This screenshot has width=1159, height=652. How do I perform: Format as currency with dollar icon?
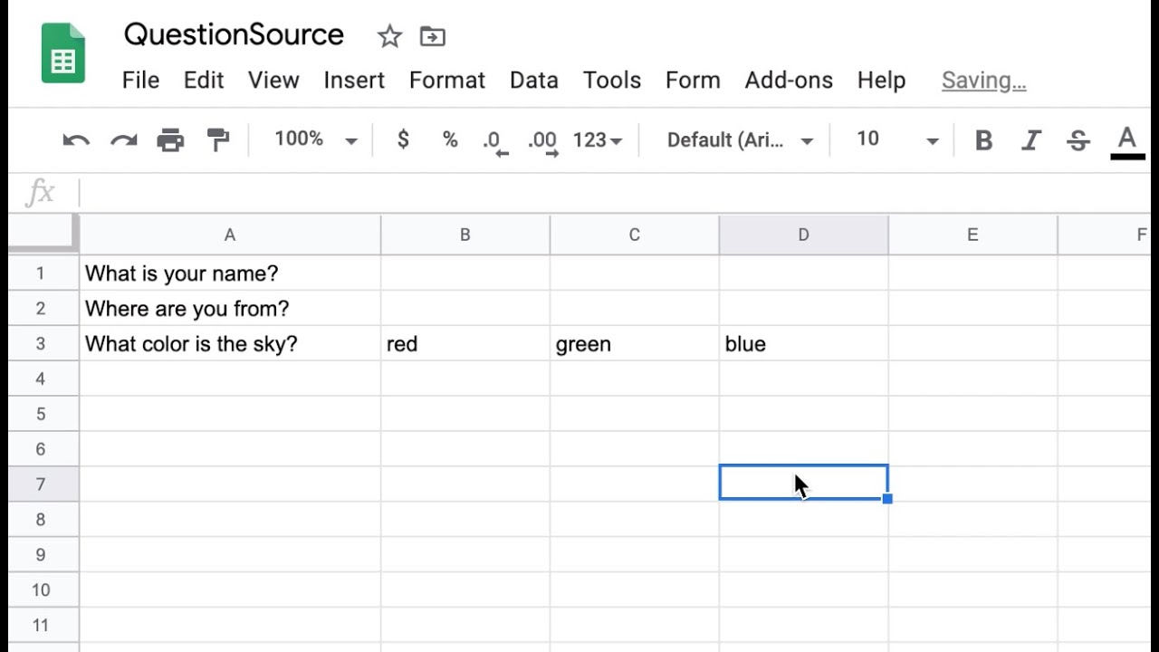pos(403,139)
